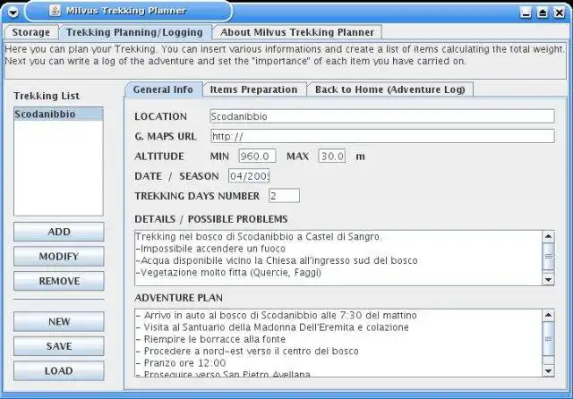This screenshot has width=573, height=399.
Task: Click the 'Acqua disponibile vicino la Chiesa' line
Action: [x=277, y=260]
